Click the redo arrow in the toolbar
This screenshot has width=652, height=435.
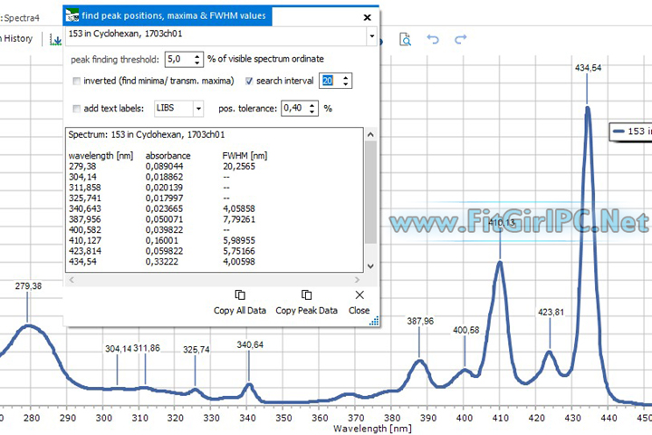[461, 39]
